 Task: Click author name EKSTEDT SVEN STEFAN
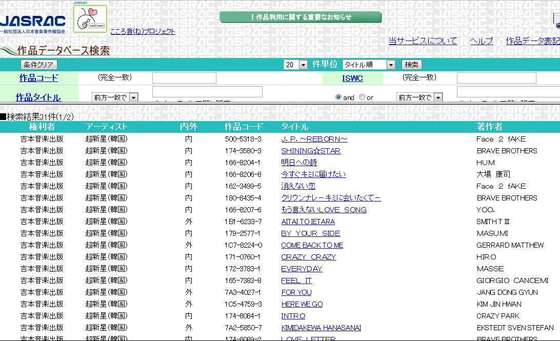(515, 328)
